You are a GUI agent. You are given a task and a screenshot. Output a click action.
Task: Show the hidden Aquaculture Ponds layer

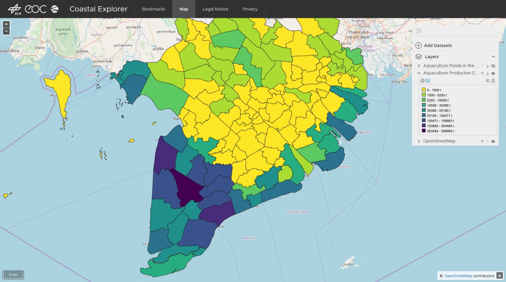tap(493, 66)
